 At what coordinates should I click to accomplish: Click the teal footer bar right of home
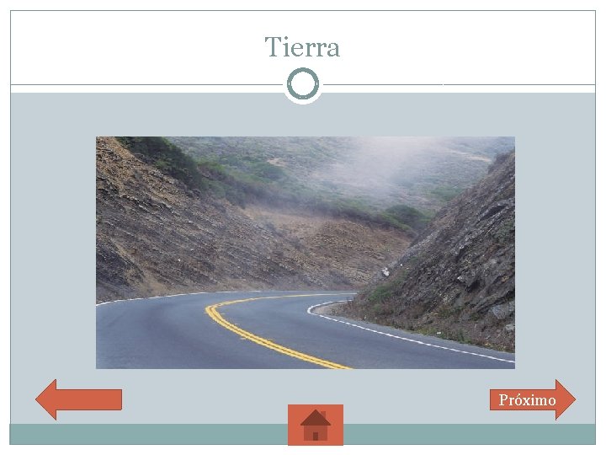tap(469, 434)
